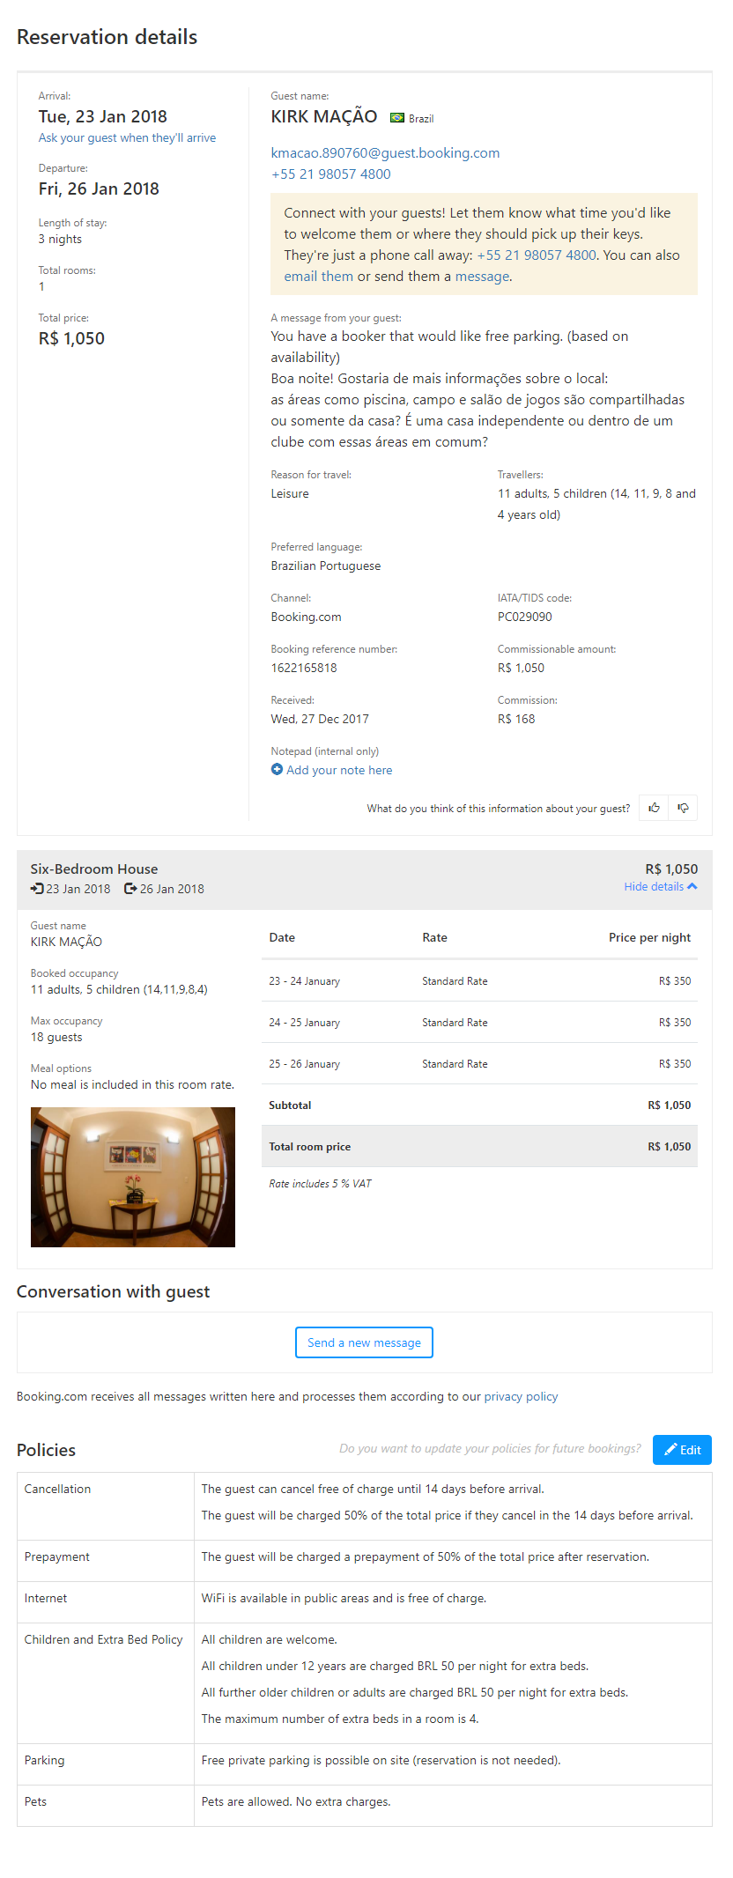733x1878 pixels.
Task: Open the Six-Bedroom House room photo
Action: 133,1177
